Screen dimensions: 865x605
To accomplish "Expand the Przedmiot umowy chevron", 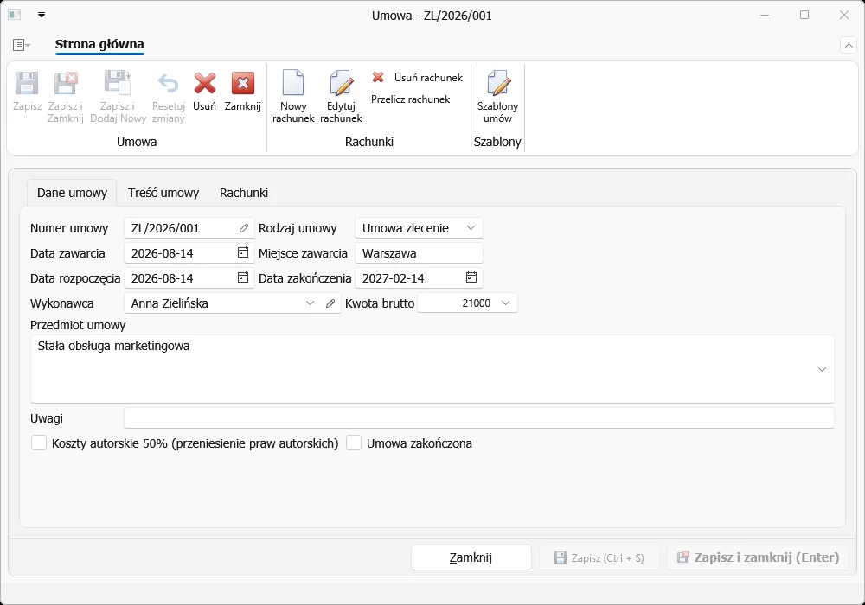I will point(822,369).
